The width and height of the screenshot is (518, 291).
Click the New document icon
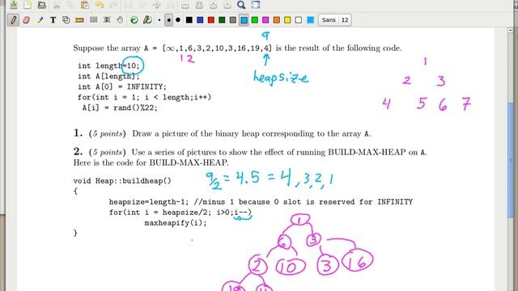click(x=28, y=5)
